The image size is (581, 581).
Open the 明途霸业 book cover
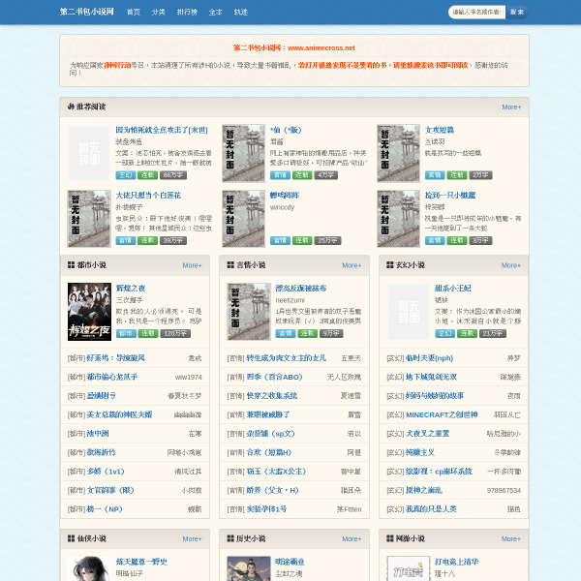pos(249,568)
